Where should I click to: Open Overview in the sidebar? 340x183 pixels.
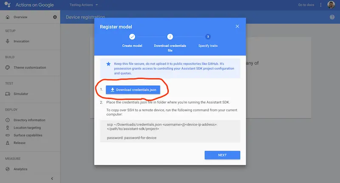20,17
